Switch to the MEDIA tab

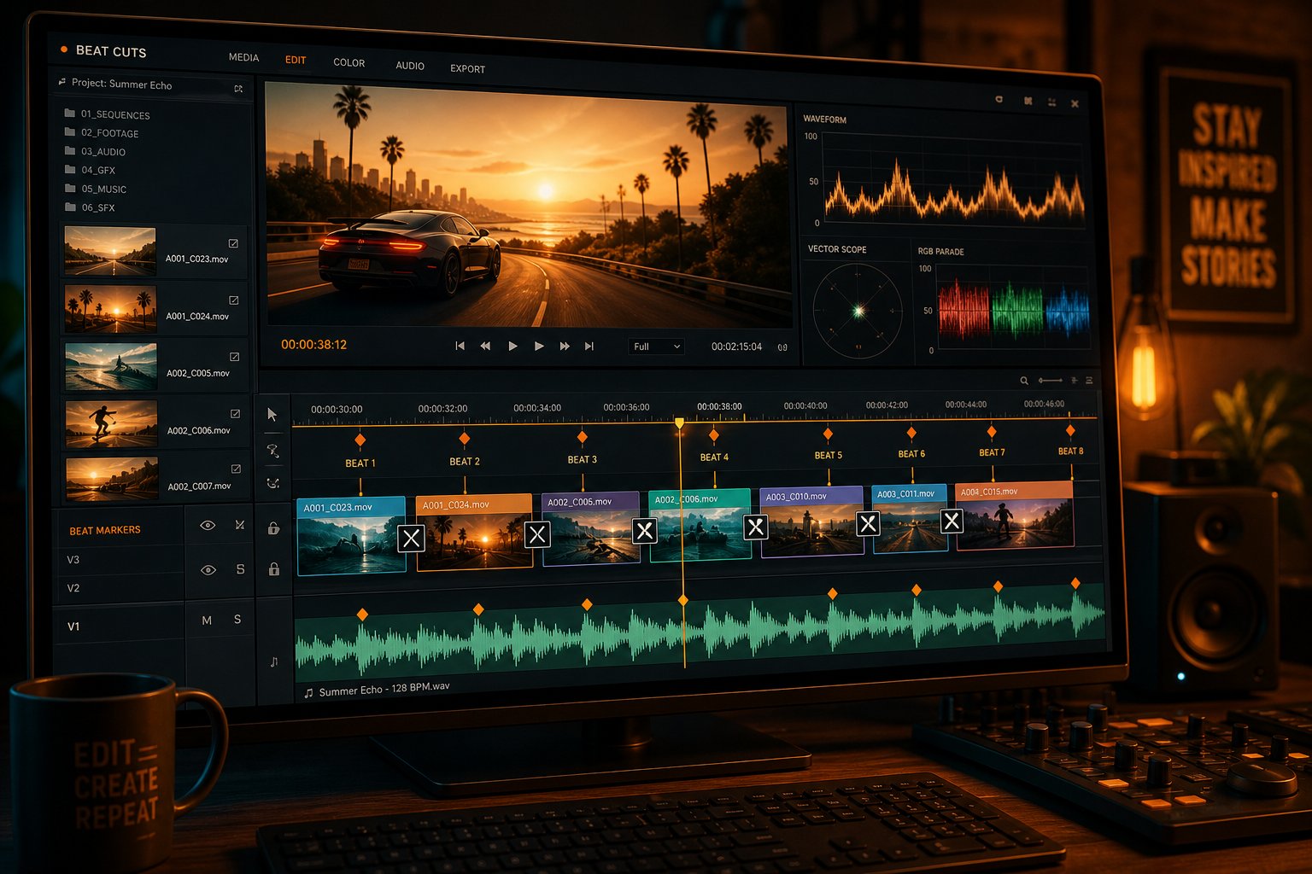tap(243, 57)
